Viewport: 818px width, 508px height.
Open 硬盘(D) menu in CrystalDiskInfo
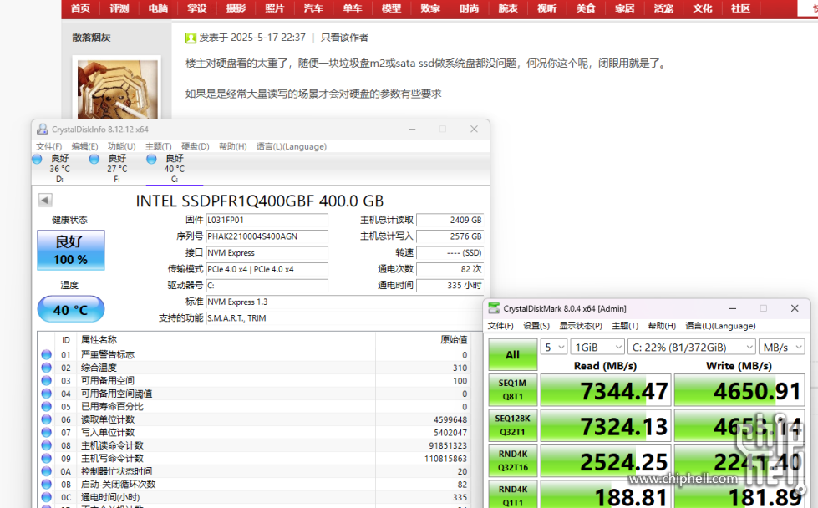(x=196, y=146)
